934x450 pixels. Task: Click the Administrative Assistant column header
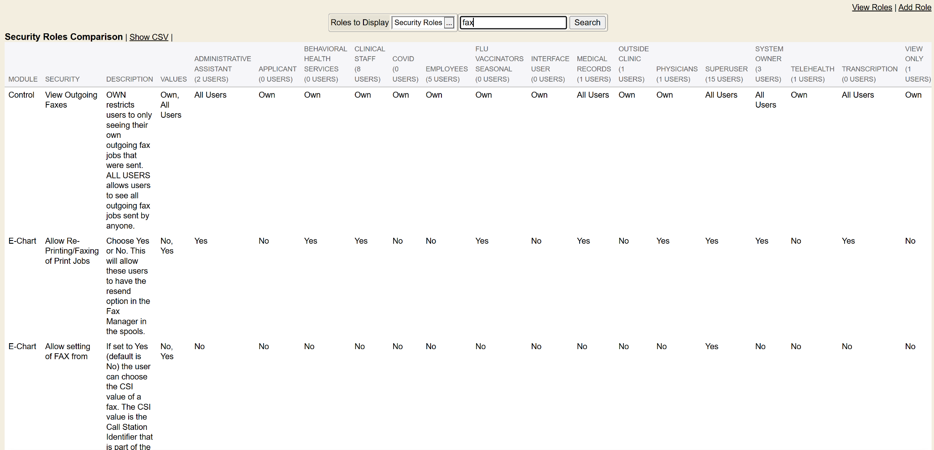pyautogui.click(x=222, y=69)
